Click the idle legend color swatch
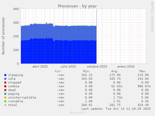This screenshot has width=155, height=116. click(5, 79)
